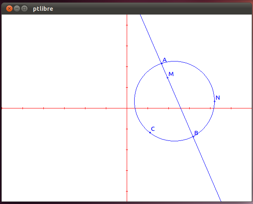Viewport: 253px width, 204px height.
Task: Click the ptlibre title text
Action: pos(43,9)
